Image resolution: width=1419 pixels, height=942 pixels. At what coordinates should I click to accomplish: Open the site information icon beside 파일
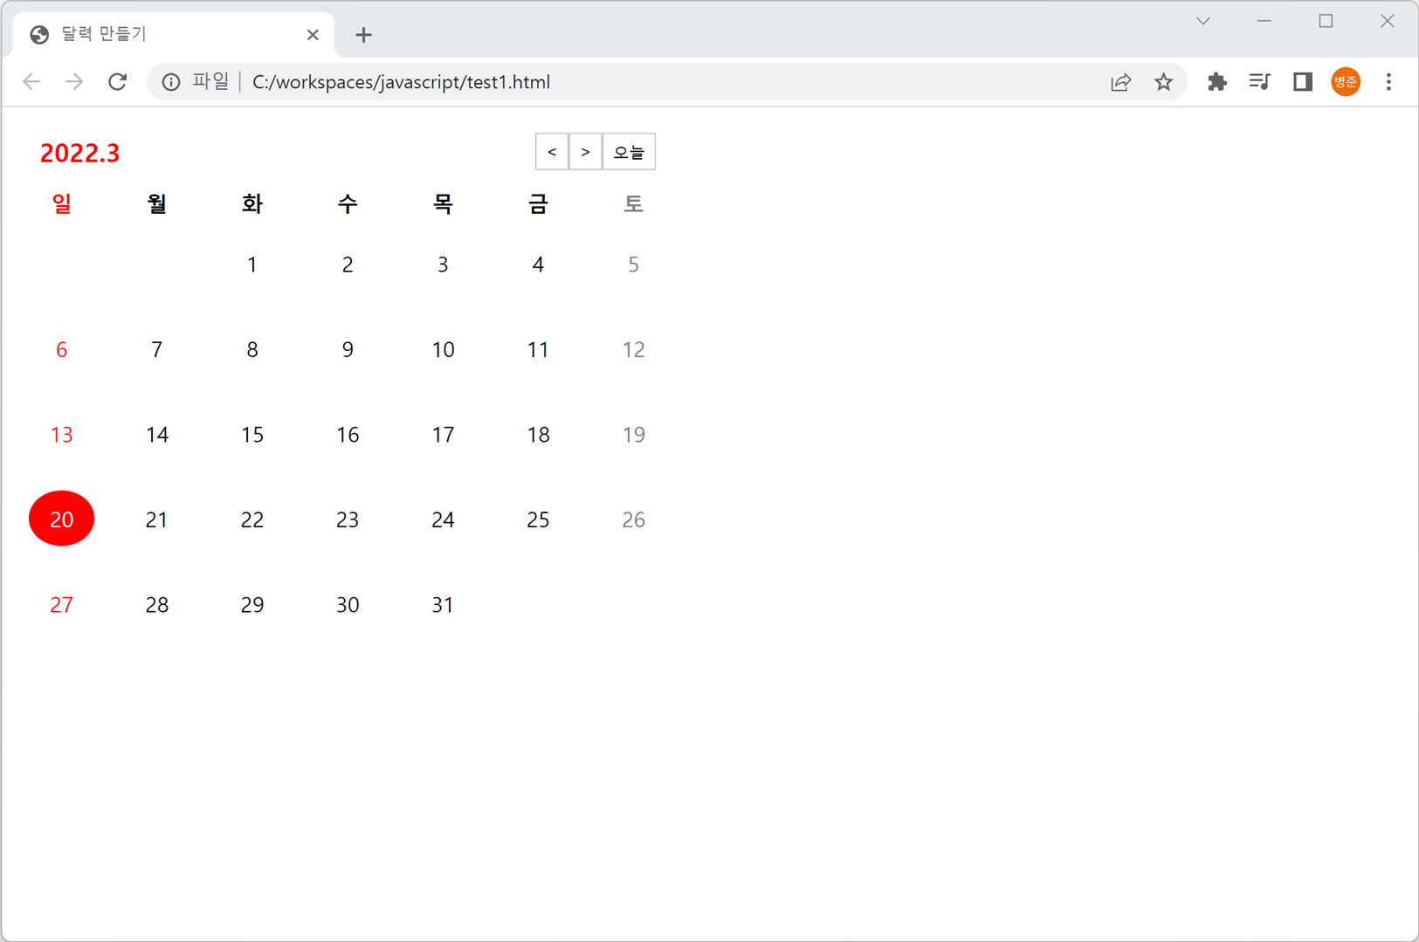pos(171,82)
